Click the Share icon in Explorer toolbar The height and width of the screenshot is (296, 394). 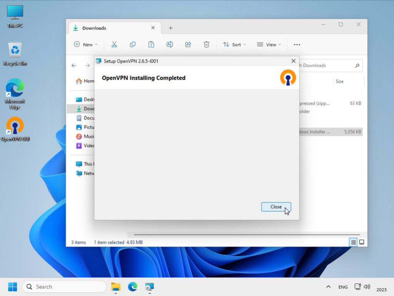point(188,45)
